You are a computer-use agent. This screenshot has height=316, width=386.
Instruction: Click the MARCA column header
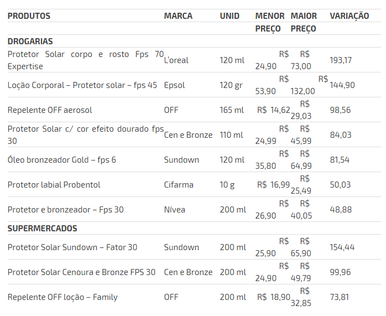178,16
